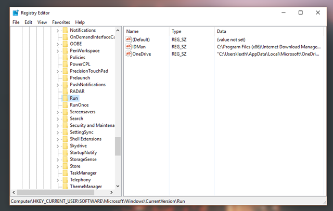
Task: Click the Notifications folder icon
Action: [x=65, y=30]
